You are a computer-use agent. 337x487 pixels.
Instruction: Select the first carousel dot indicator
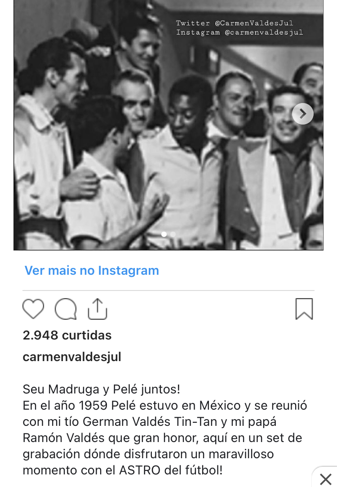(x=164, y=234)
